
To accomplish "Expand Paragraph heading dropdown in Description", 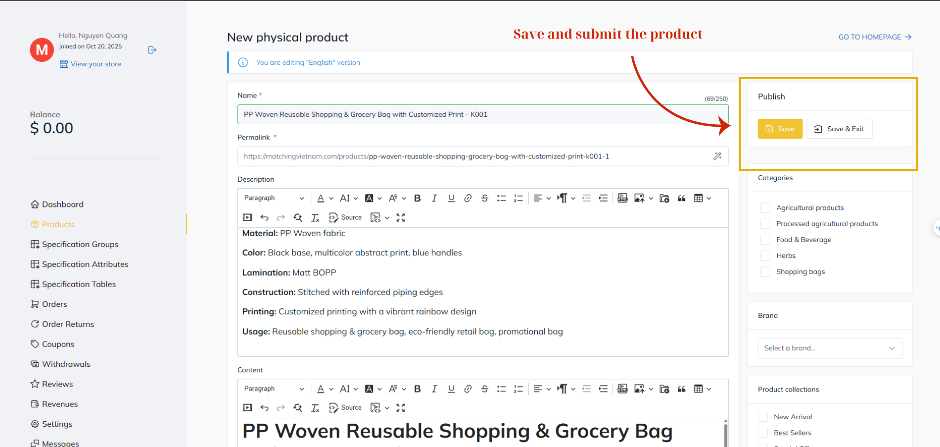I will click(x=274, y=198).
